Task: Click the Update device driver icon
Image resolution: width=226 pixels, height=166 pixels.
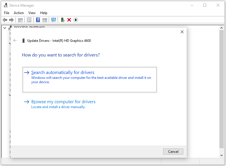Action: click(63, 20)
